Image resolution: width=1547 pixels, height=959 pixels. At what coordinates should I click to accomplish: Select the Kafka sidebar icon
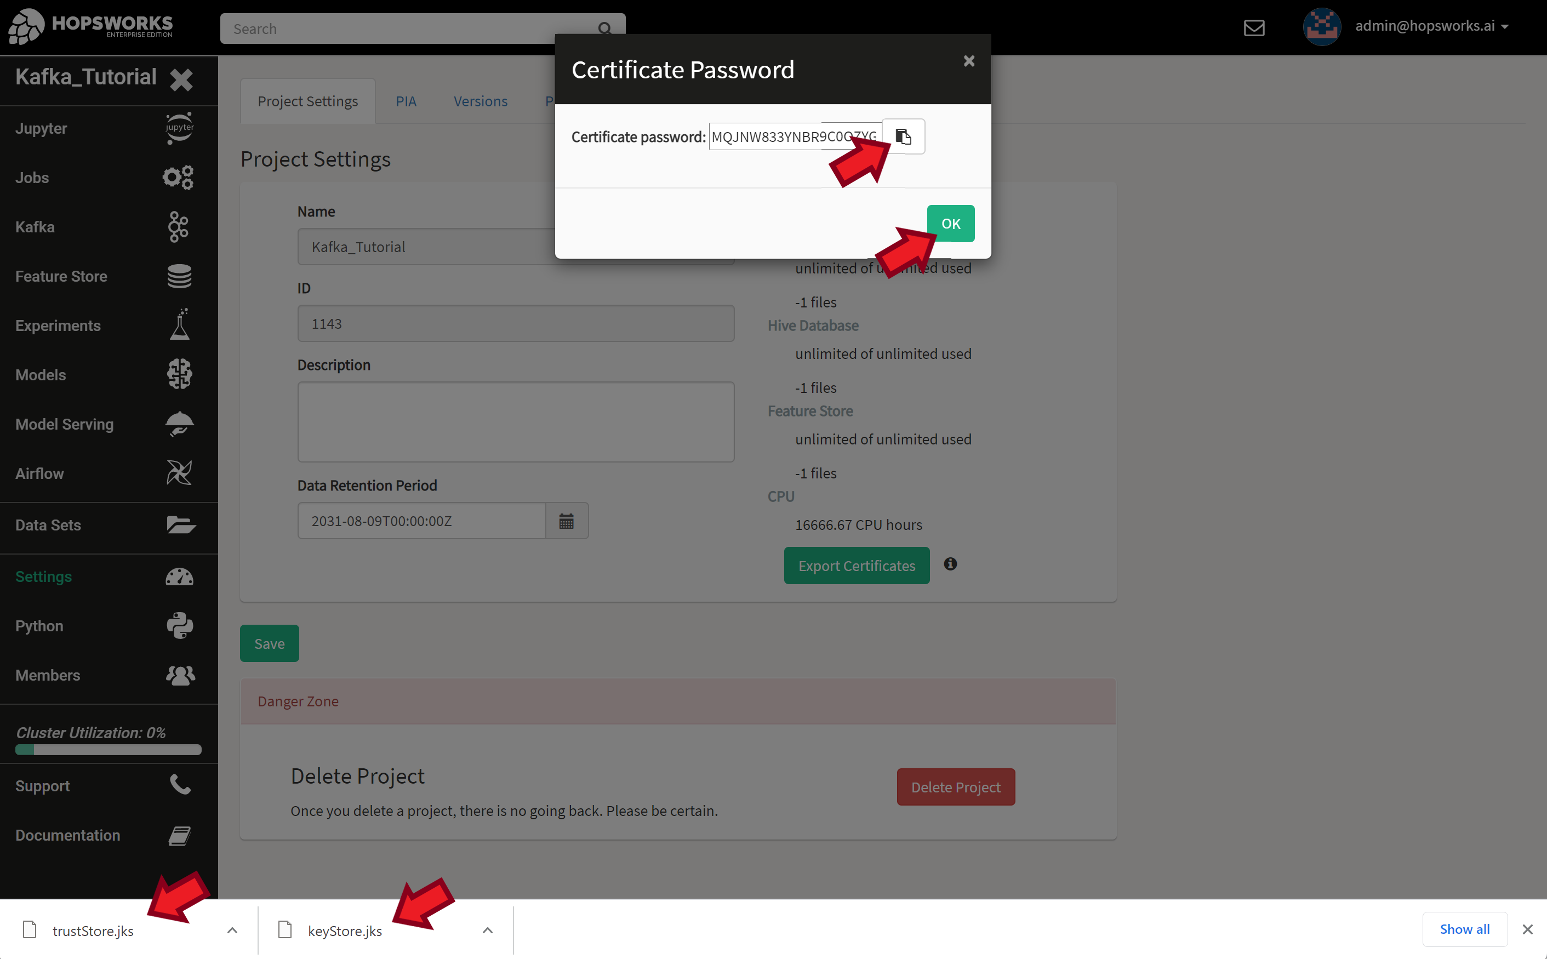178,226
